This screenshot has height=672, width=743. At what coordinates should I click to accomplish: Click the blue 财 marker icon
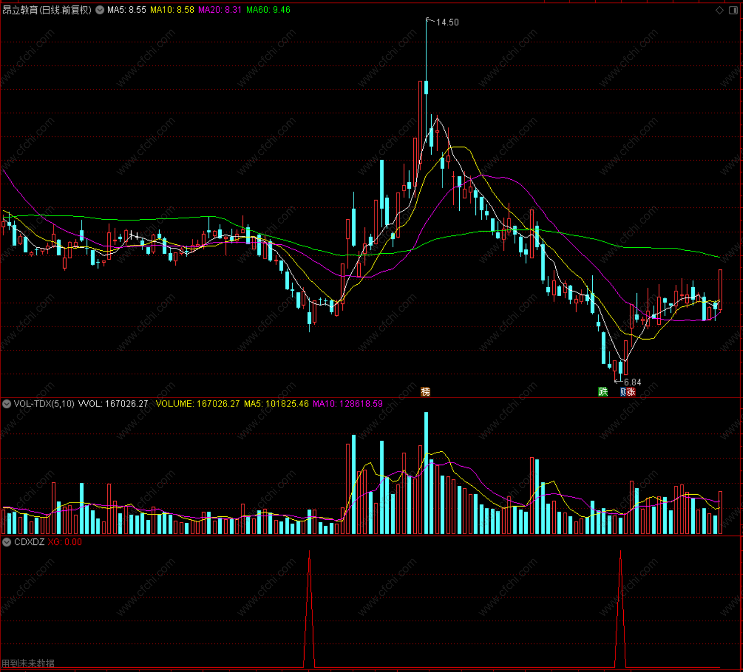[x=623, y=392]
